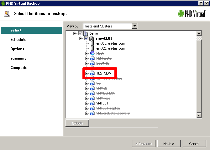Expand the Mest resource pool node
The height and width of the screenshot is (150, 210).
[87, 53]
